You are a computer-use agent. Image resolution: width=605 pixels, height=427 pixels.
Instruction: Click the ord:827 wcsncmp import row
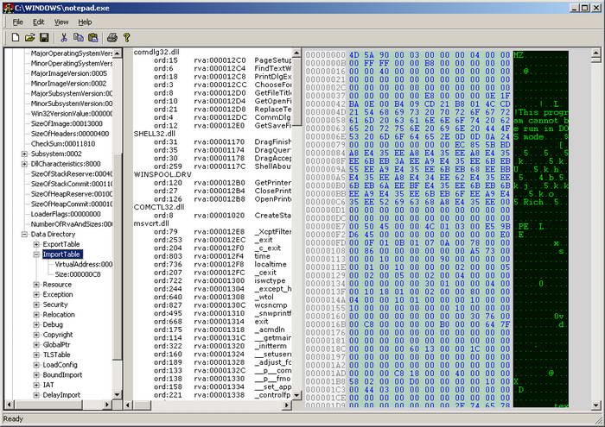pyautogui.click(x=220, y=305)
